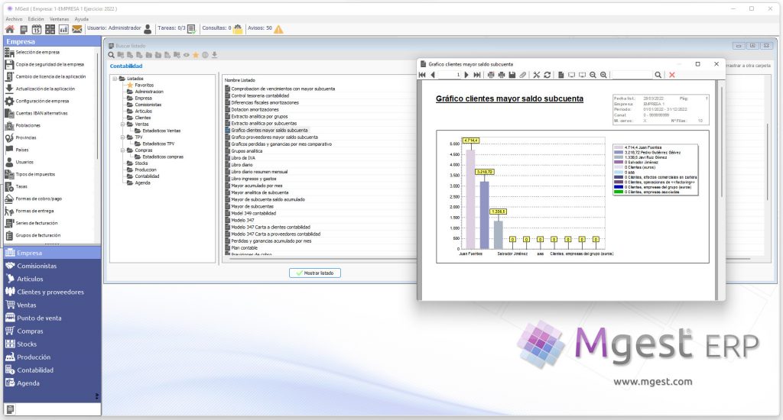
Task: Open the Avisos warning triangle icon
Action: (278, 29)
